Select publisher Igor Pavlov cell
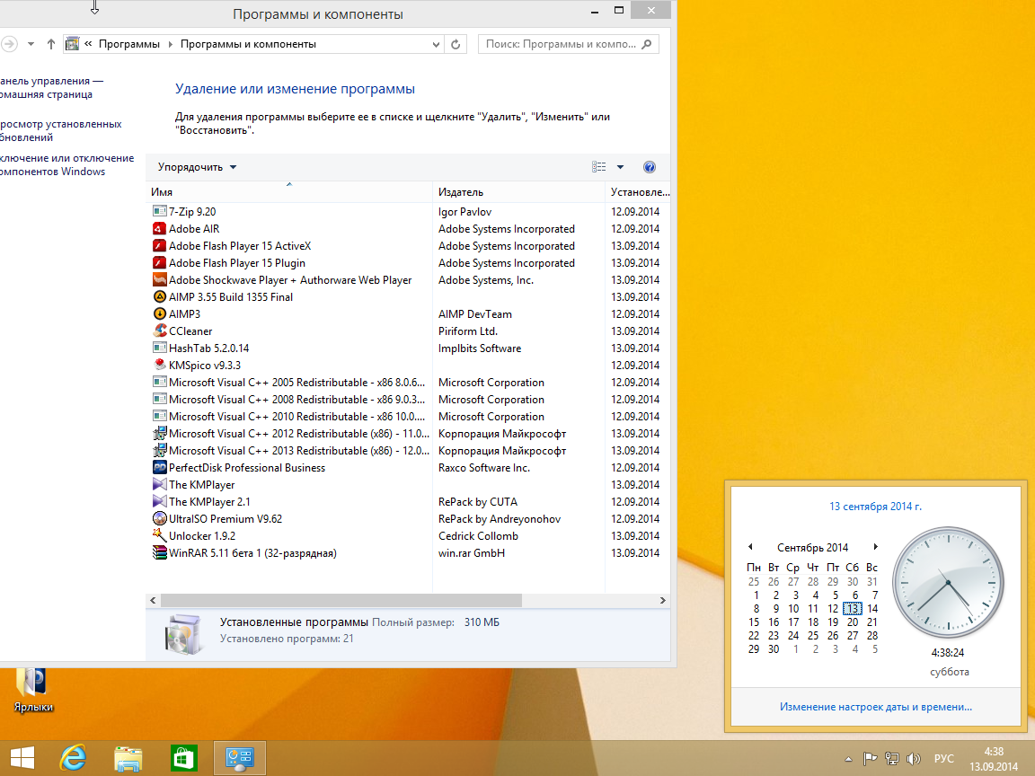 click(x=464, y=212)
